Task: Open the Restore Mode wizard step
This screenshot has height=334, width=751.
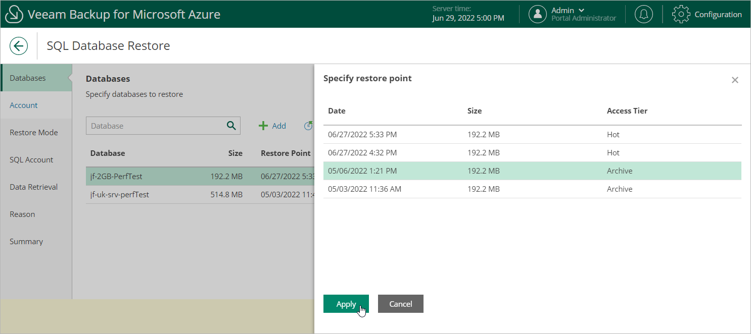Action: [36, 132]
